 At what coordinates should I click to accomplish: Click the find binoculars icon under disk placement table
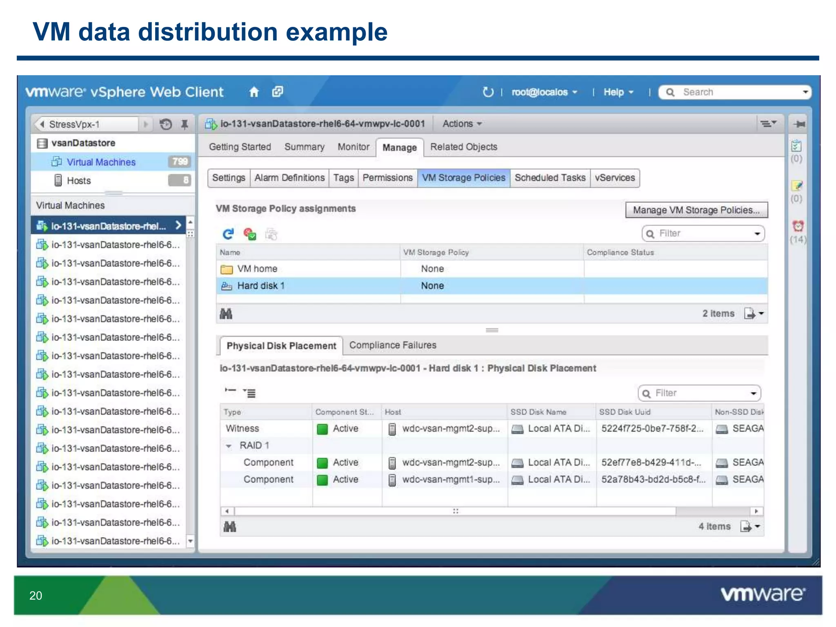230,527
